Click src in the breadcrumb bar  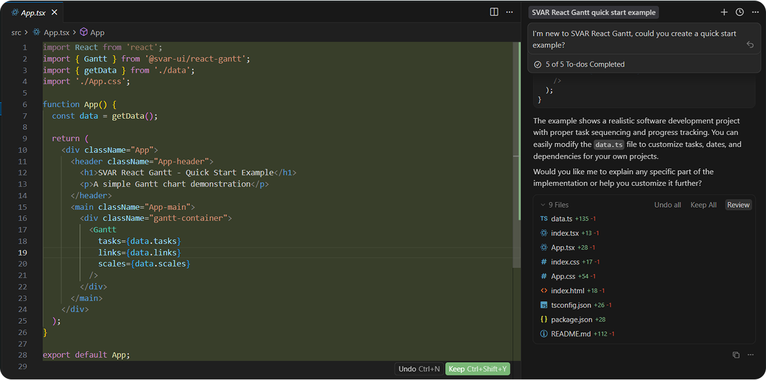click(16, 32)
